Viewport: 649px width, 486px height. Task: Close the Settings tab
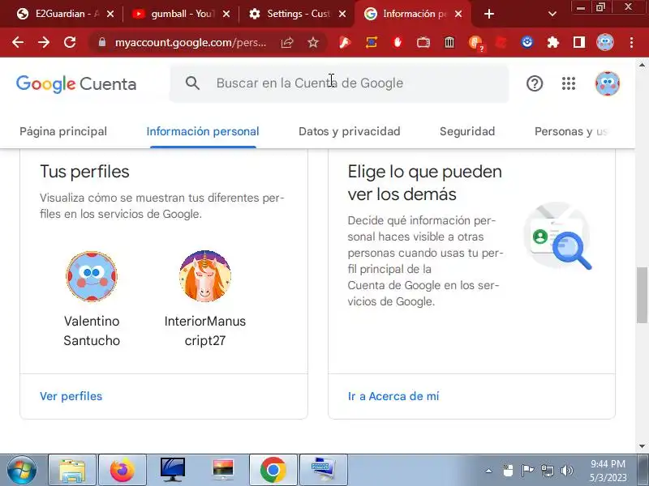coord(342,14)
